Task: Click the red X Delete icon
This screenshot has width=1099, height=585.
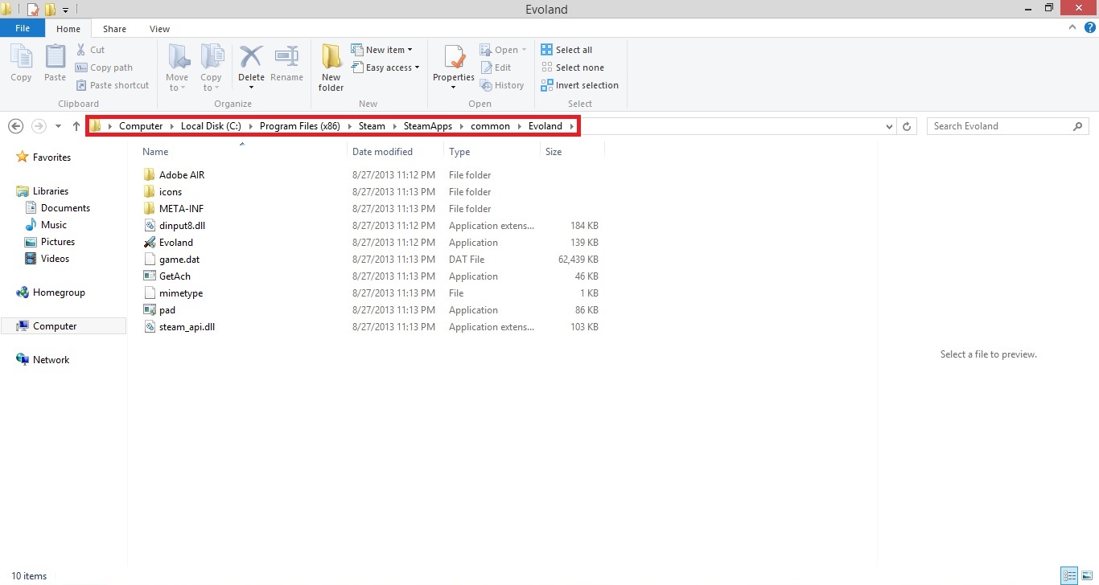Action: pyautogui.click(x=251, y=57)
